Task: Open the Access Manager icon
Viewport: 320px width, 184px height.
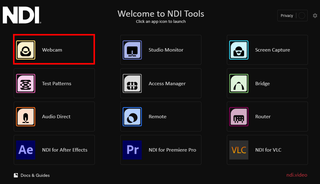Action: (132, 83)
